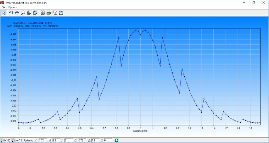Screen dimensions: 269x143
Task: Click the z1 coordinate input field
Action: (69, 140)
